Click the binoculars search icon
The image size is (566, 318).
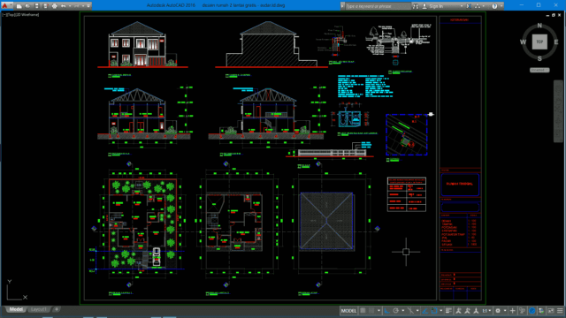click(x=416, y=6)
